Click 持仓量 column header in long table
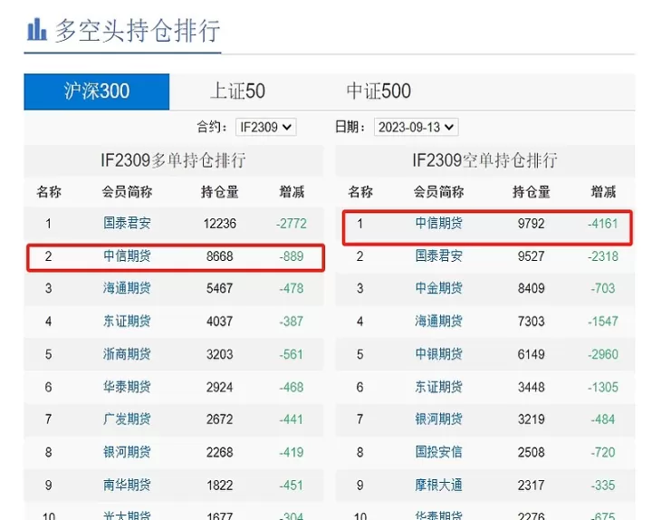 pyautogui.click(x=219, y=192)
